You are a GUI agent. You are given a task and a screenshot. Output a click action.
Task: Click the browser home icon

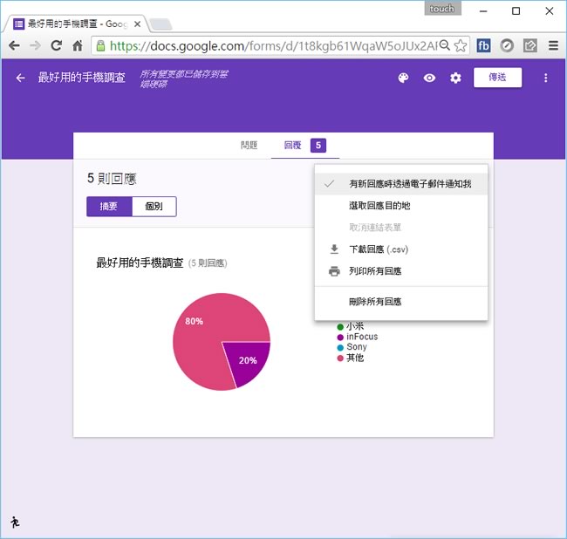click(78, 45)
